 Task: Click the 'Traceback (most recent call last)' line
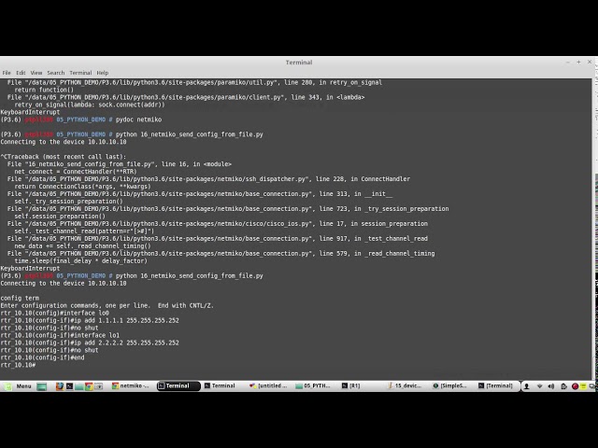(x=64, y=157)
